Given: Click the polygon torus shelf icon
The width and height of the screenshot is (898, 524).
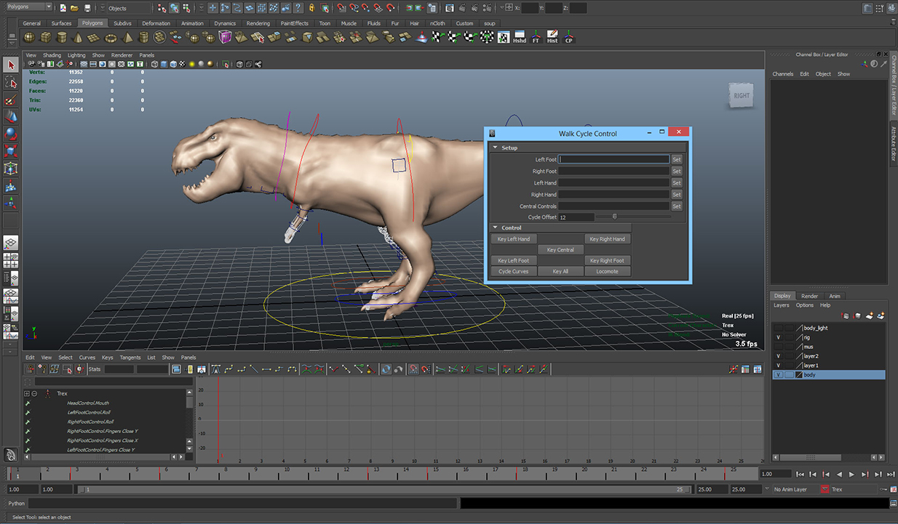Looking at the screenshot, I should pos(111,38).
